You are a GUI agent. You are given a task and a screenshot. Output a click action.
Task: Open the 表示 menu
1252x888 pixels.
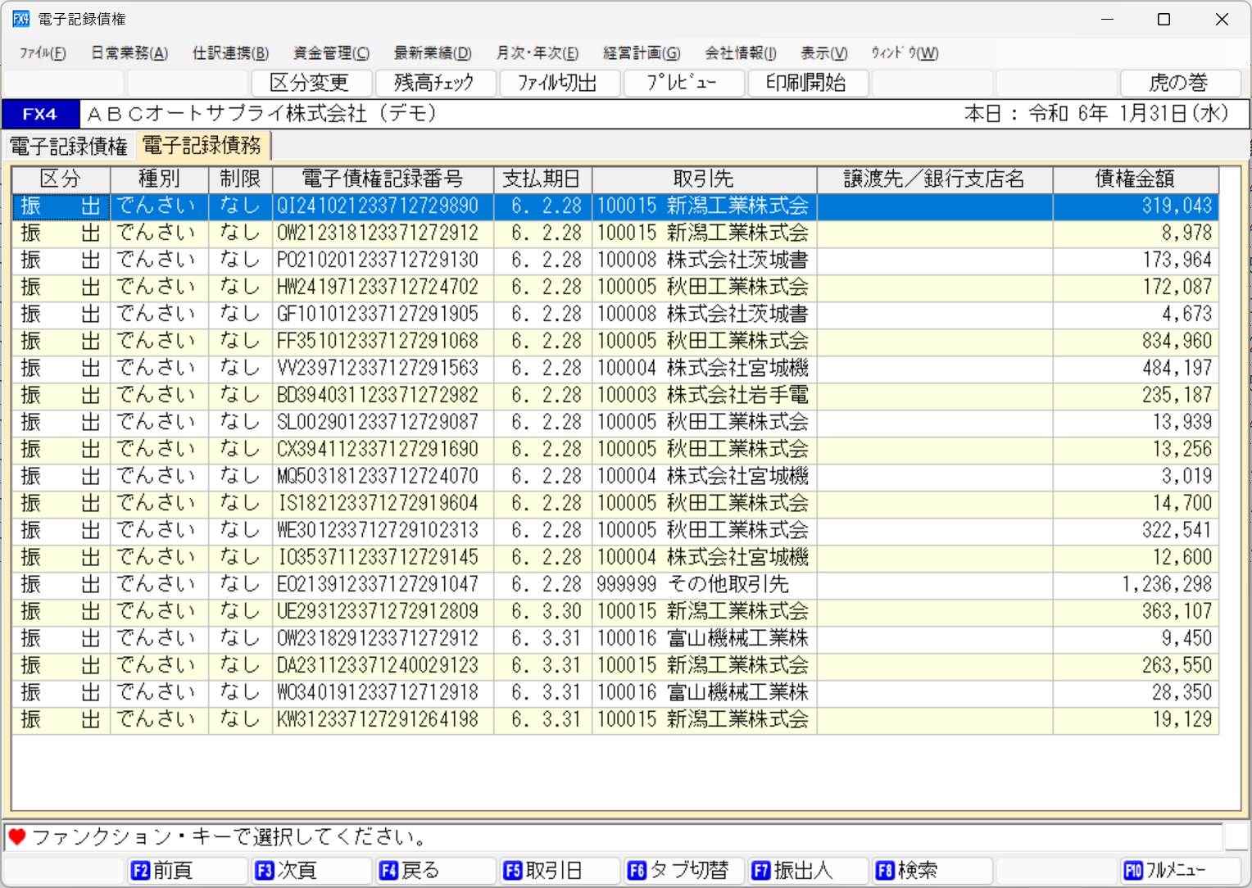(x=822, y=52)
